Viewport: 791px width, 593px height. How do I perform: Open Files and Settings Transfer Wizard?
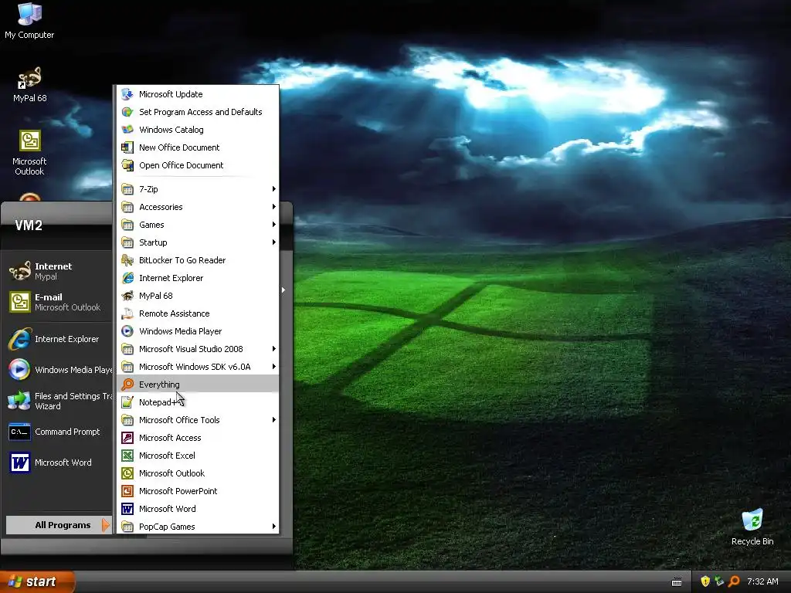click(58, 401)
